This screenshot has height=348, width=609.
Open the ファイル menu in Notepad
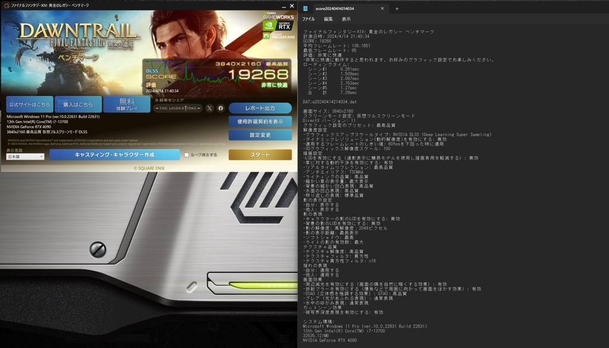[309, 19]
